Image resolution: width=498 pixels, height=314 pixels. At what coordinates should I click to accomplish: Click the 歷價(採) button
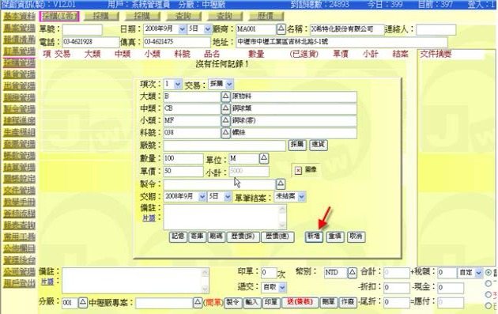(243, 236)
